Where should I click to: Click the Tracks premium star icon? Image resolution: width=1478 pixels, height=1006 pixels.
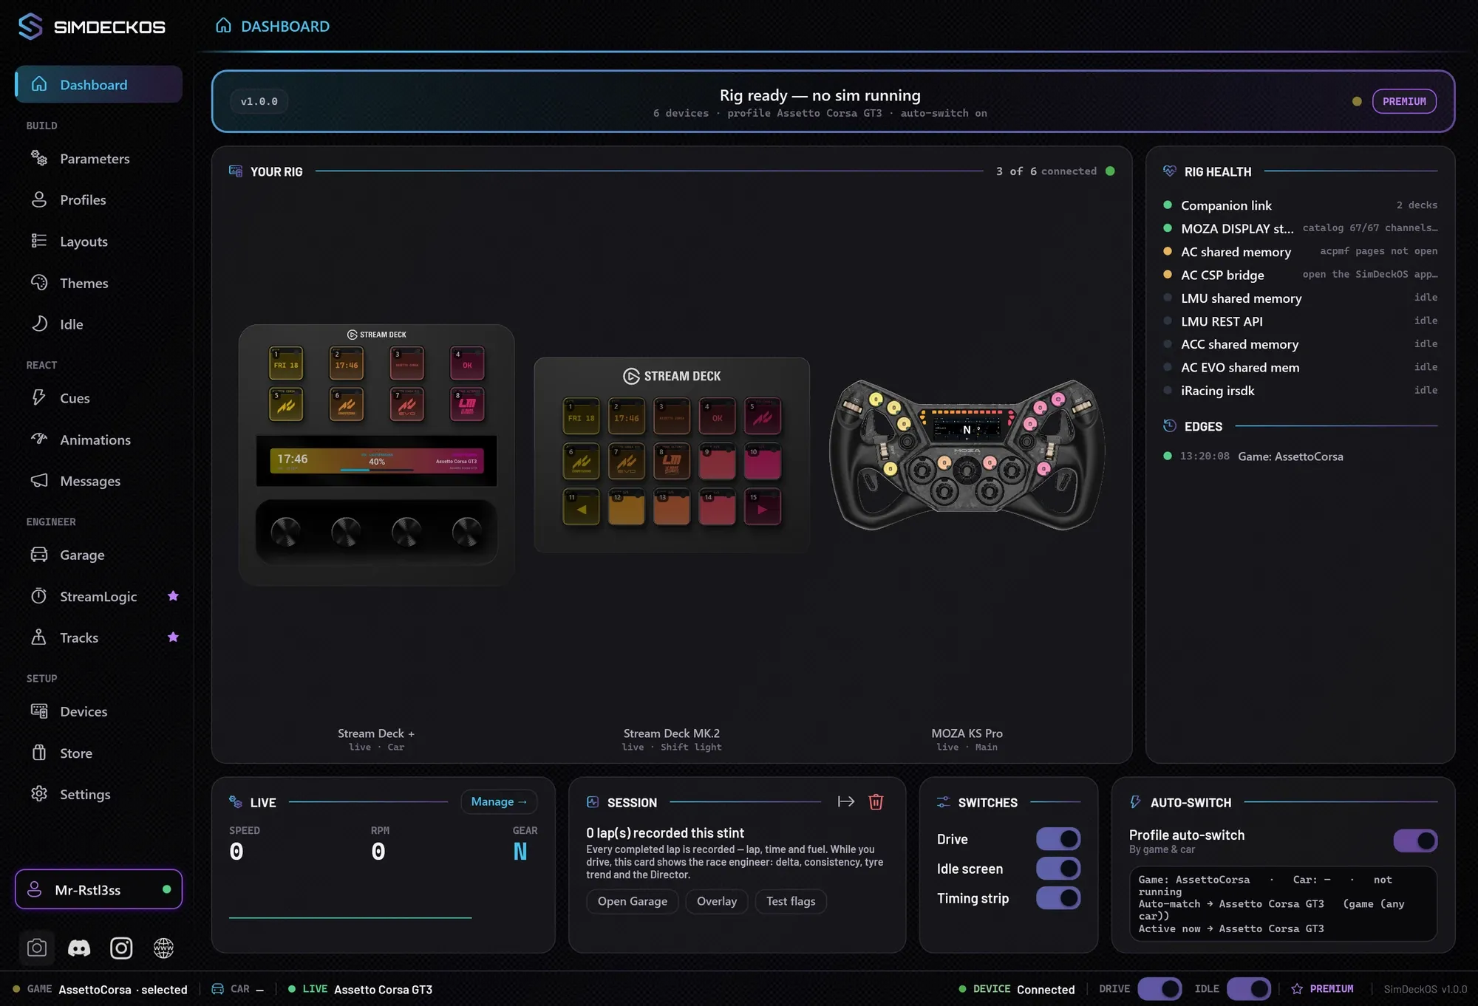coord(173,637)
